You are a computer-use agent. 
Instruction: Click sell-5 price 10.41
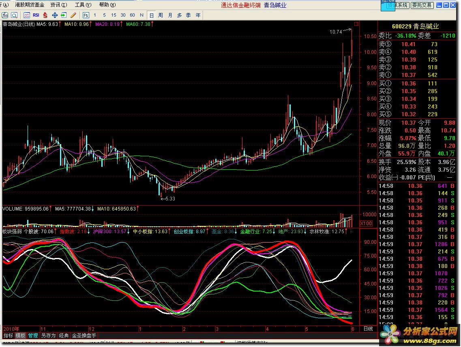coord(408,44)
